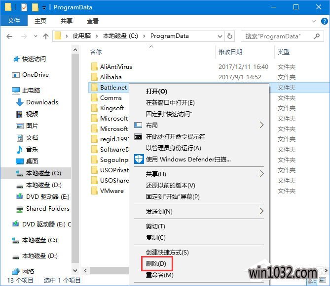The width and height of the screenshot is (330, 286).
Task: Open Shared Folders network drive
Action: tap(47, 208)
